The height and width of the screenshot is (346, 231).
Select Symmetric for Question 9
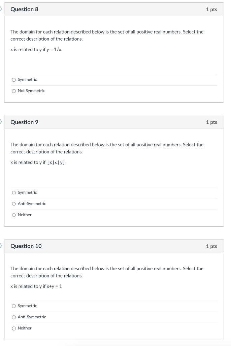(x=13, y=192)
